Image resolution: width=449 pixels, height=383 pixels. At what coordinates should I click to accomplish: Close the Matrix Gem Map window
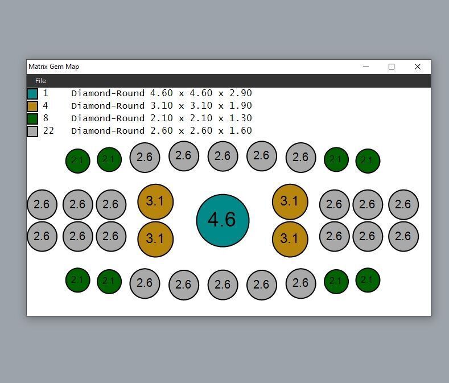click(x=418, y=67)
